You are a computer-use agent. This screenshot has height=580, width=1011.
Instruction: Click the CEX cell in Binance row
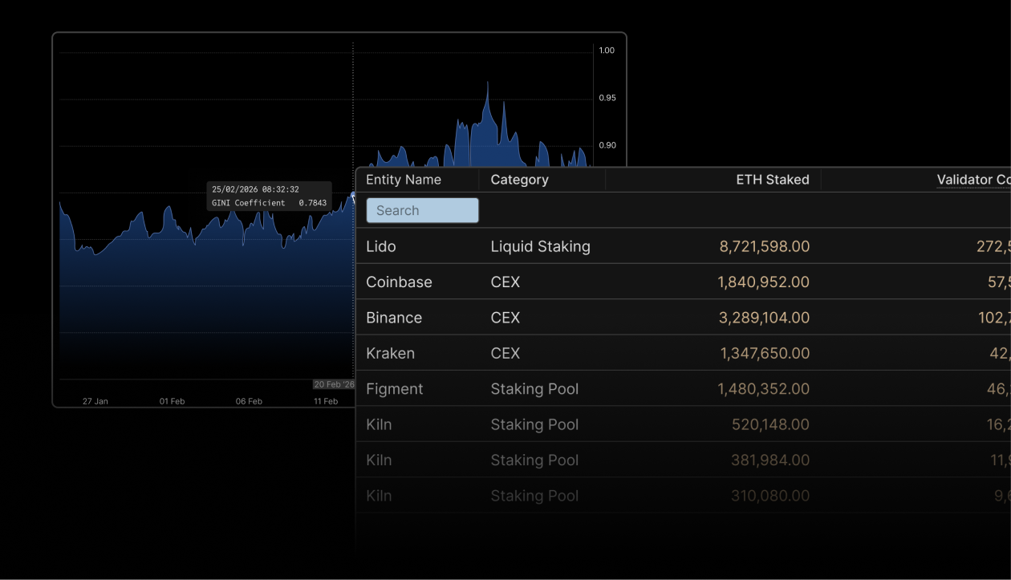point(505,318)
